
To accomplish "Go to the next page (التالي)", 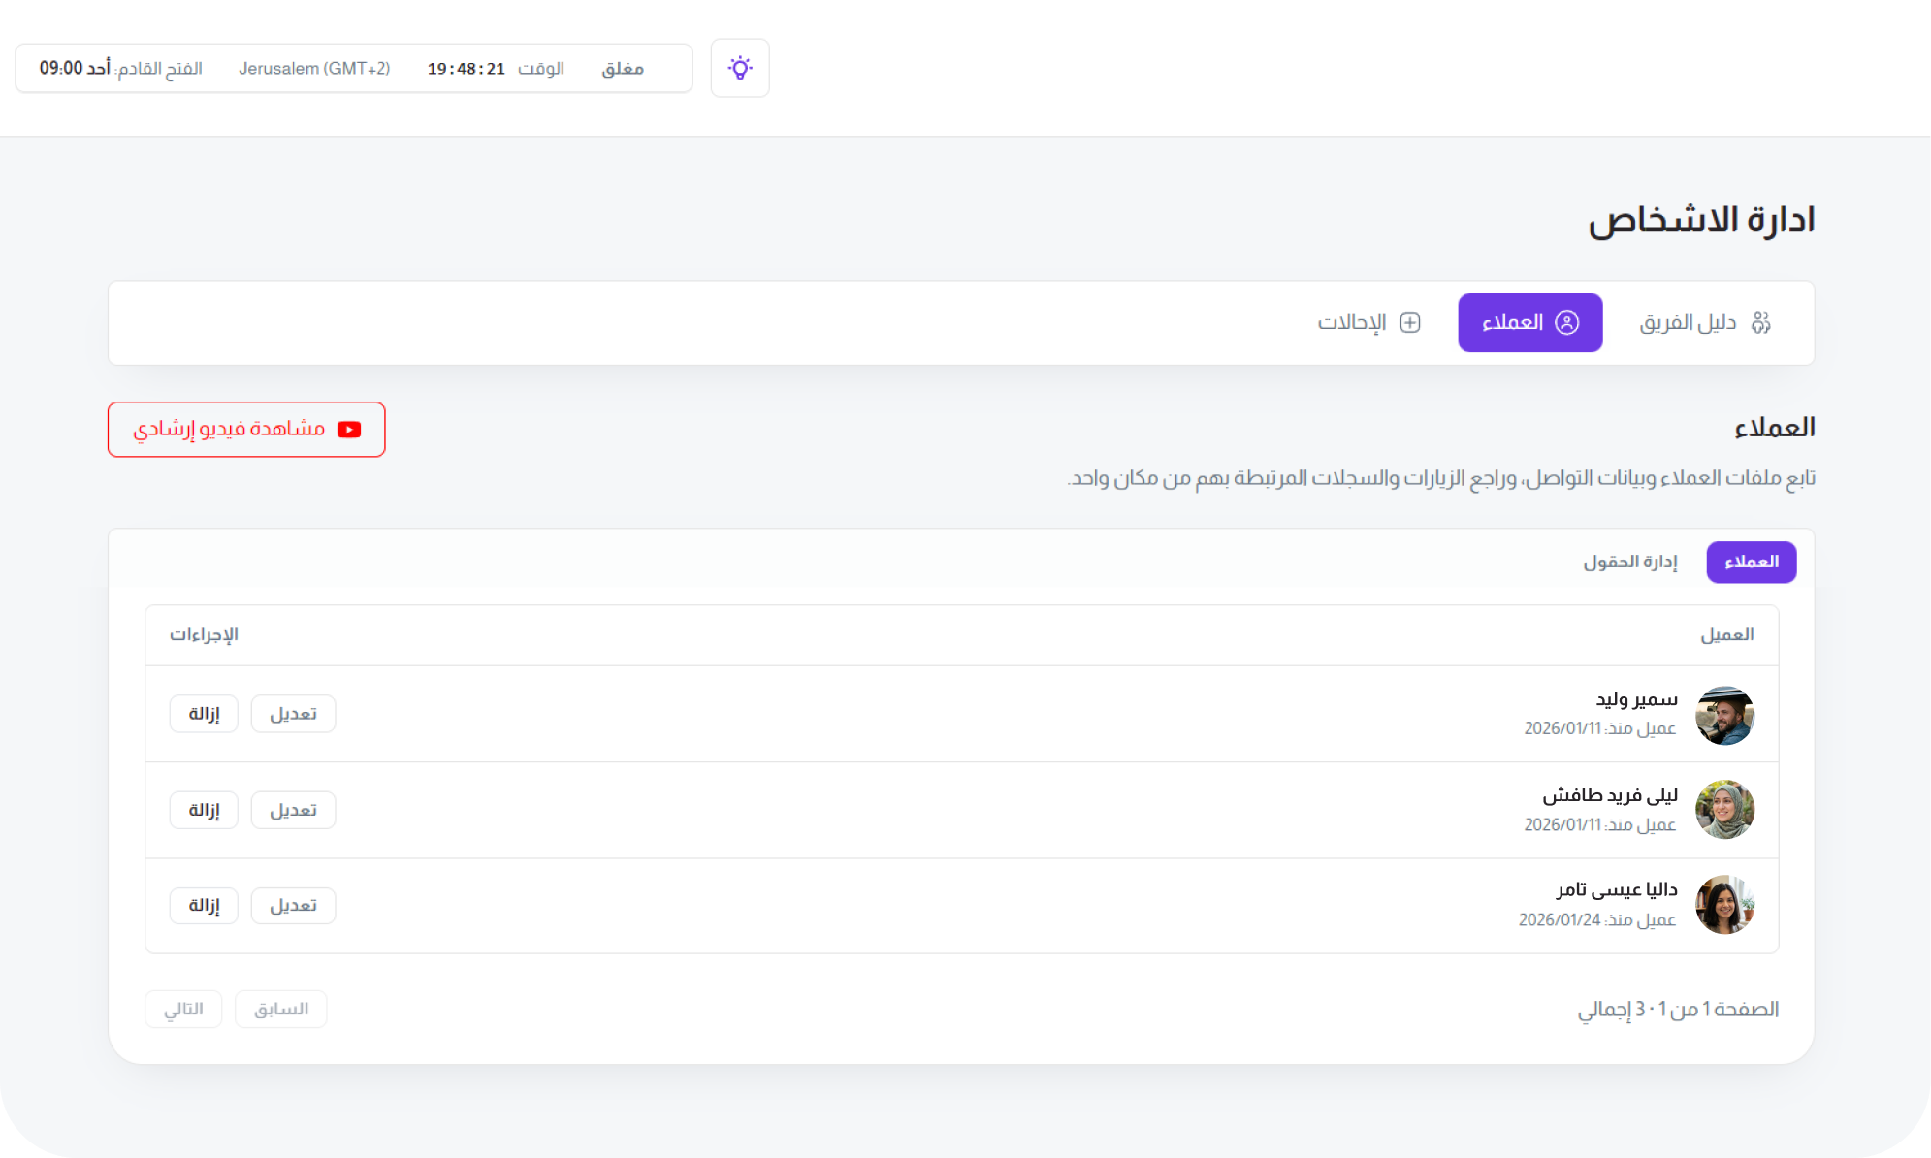I will [183, 1010].
